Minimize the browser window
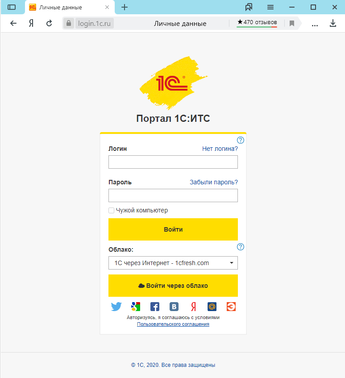The image size is (345, 378). click(292, 7)
